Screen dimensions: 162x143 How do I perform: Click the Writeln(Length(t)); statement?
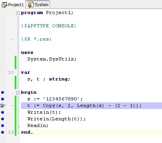56,119
